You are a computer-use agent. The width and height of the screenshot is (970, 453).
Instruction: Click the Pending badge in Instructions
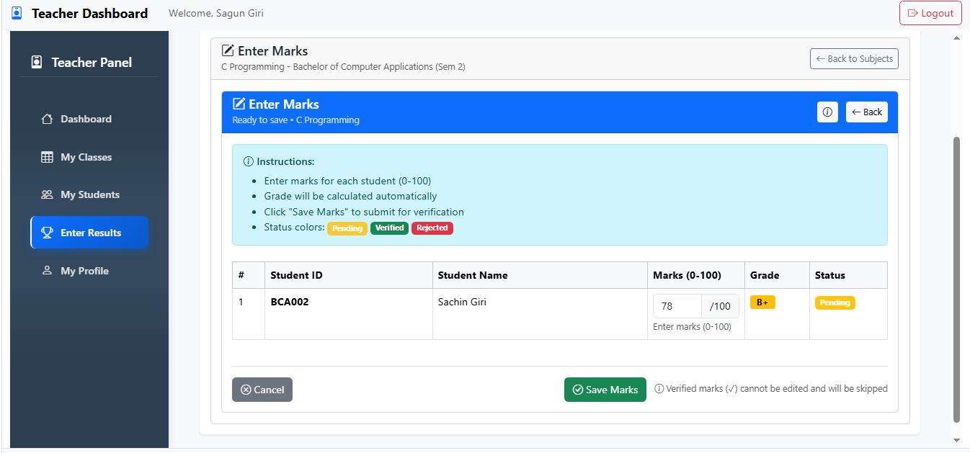tap(347, 228)
